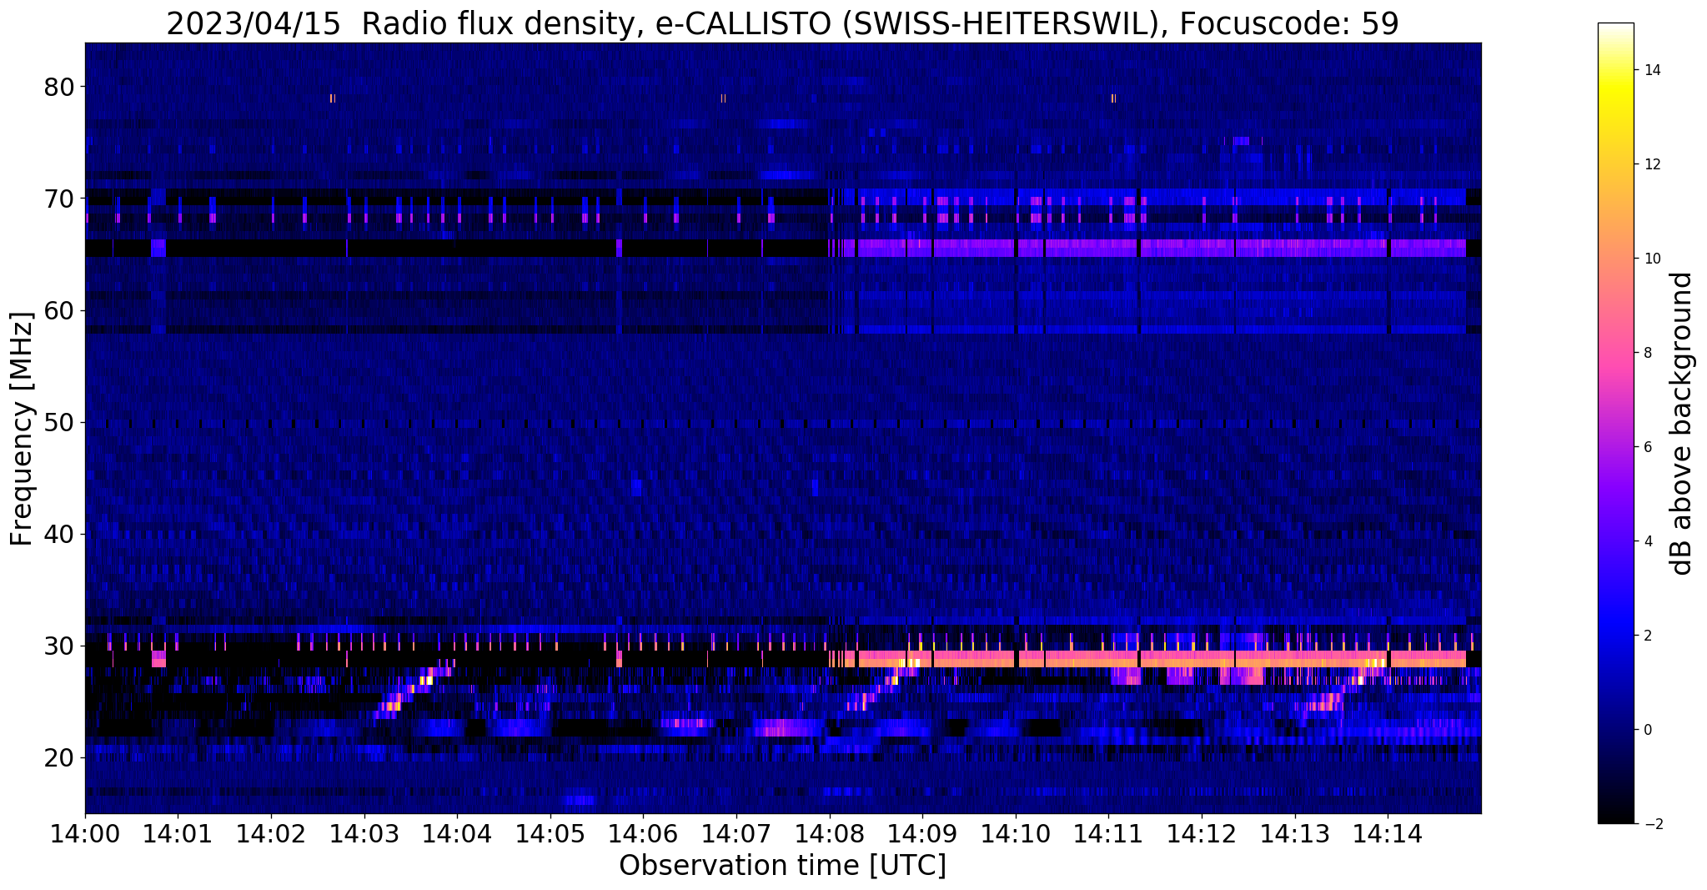Click the 80 MHz frequency tick label

tap(60, 87)
